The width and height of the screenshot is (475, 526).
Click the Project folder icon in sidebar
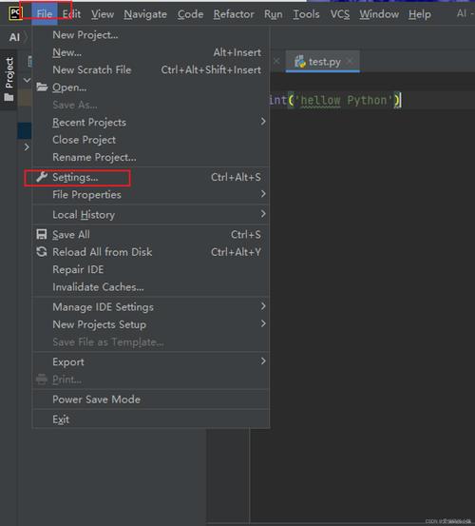tap(9, 97)
